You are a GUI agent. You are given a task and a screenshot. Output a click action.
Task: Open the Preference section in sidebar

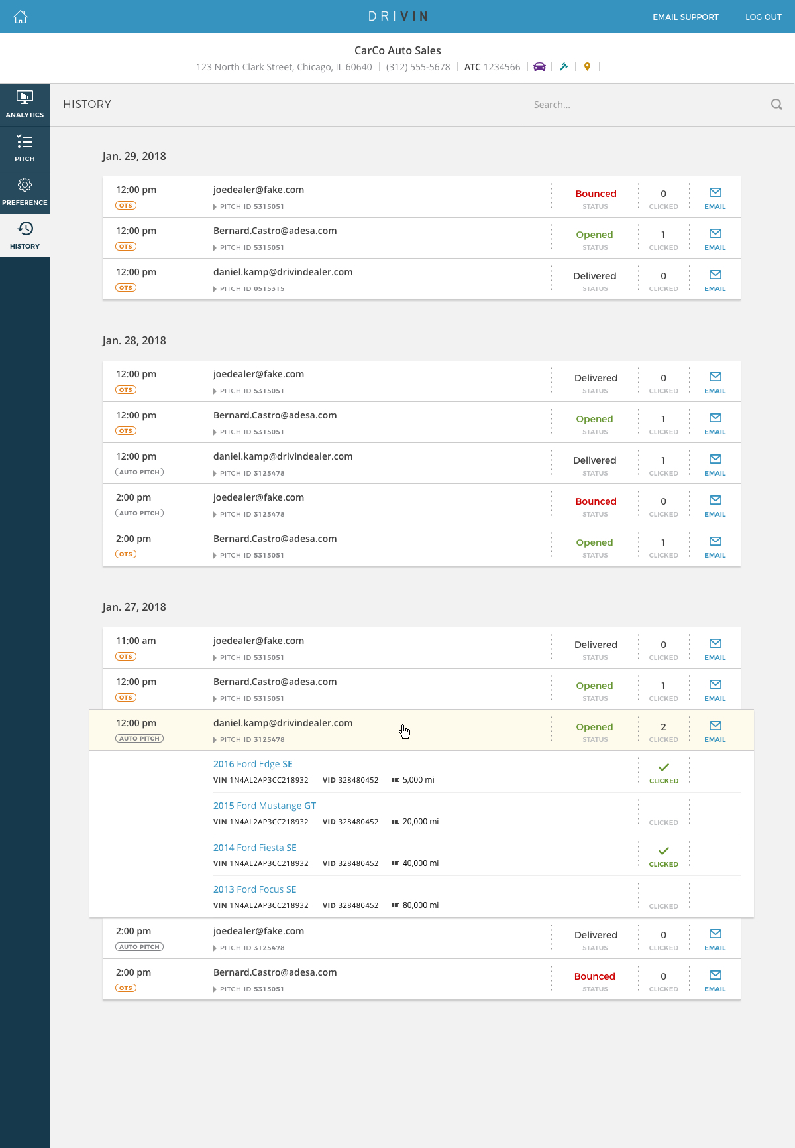pos(25,192)
